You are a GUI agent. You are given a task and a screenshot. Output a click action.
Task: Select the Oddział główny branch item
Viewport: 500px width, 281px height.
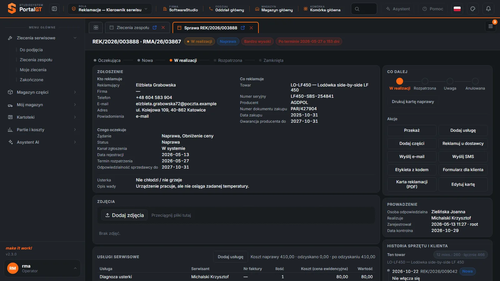pos(227,9)
